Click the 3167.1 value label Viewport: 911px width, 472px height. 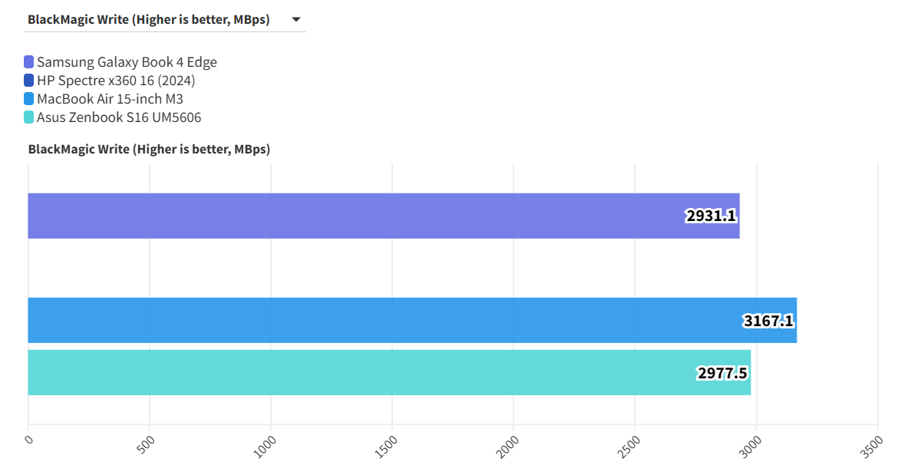[768, 321]
